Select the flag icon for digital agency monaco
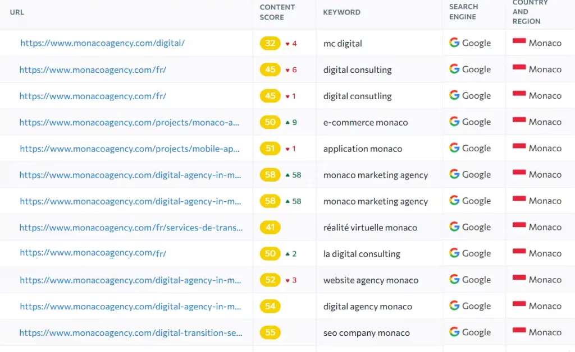This screenshot has height=352, width=575. click(x=519, y=305)
